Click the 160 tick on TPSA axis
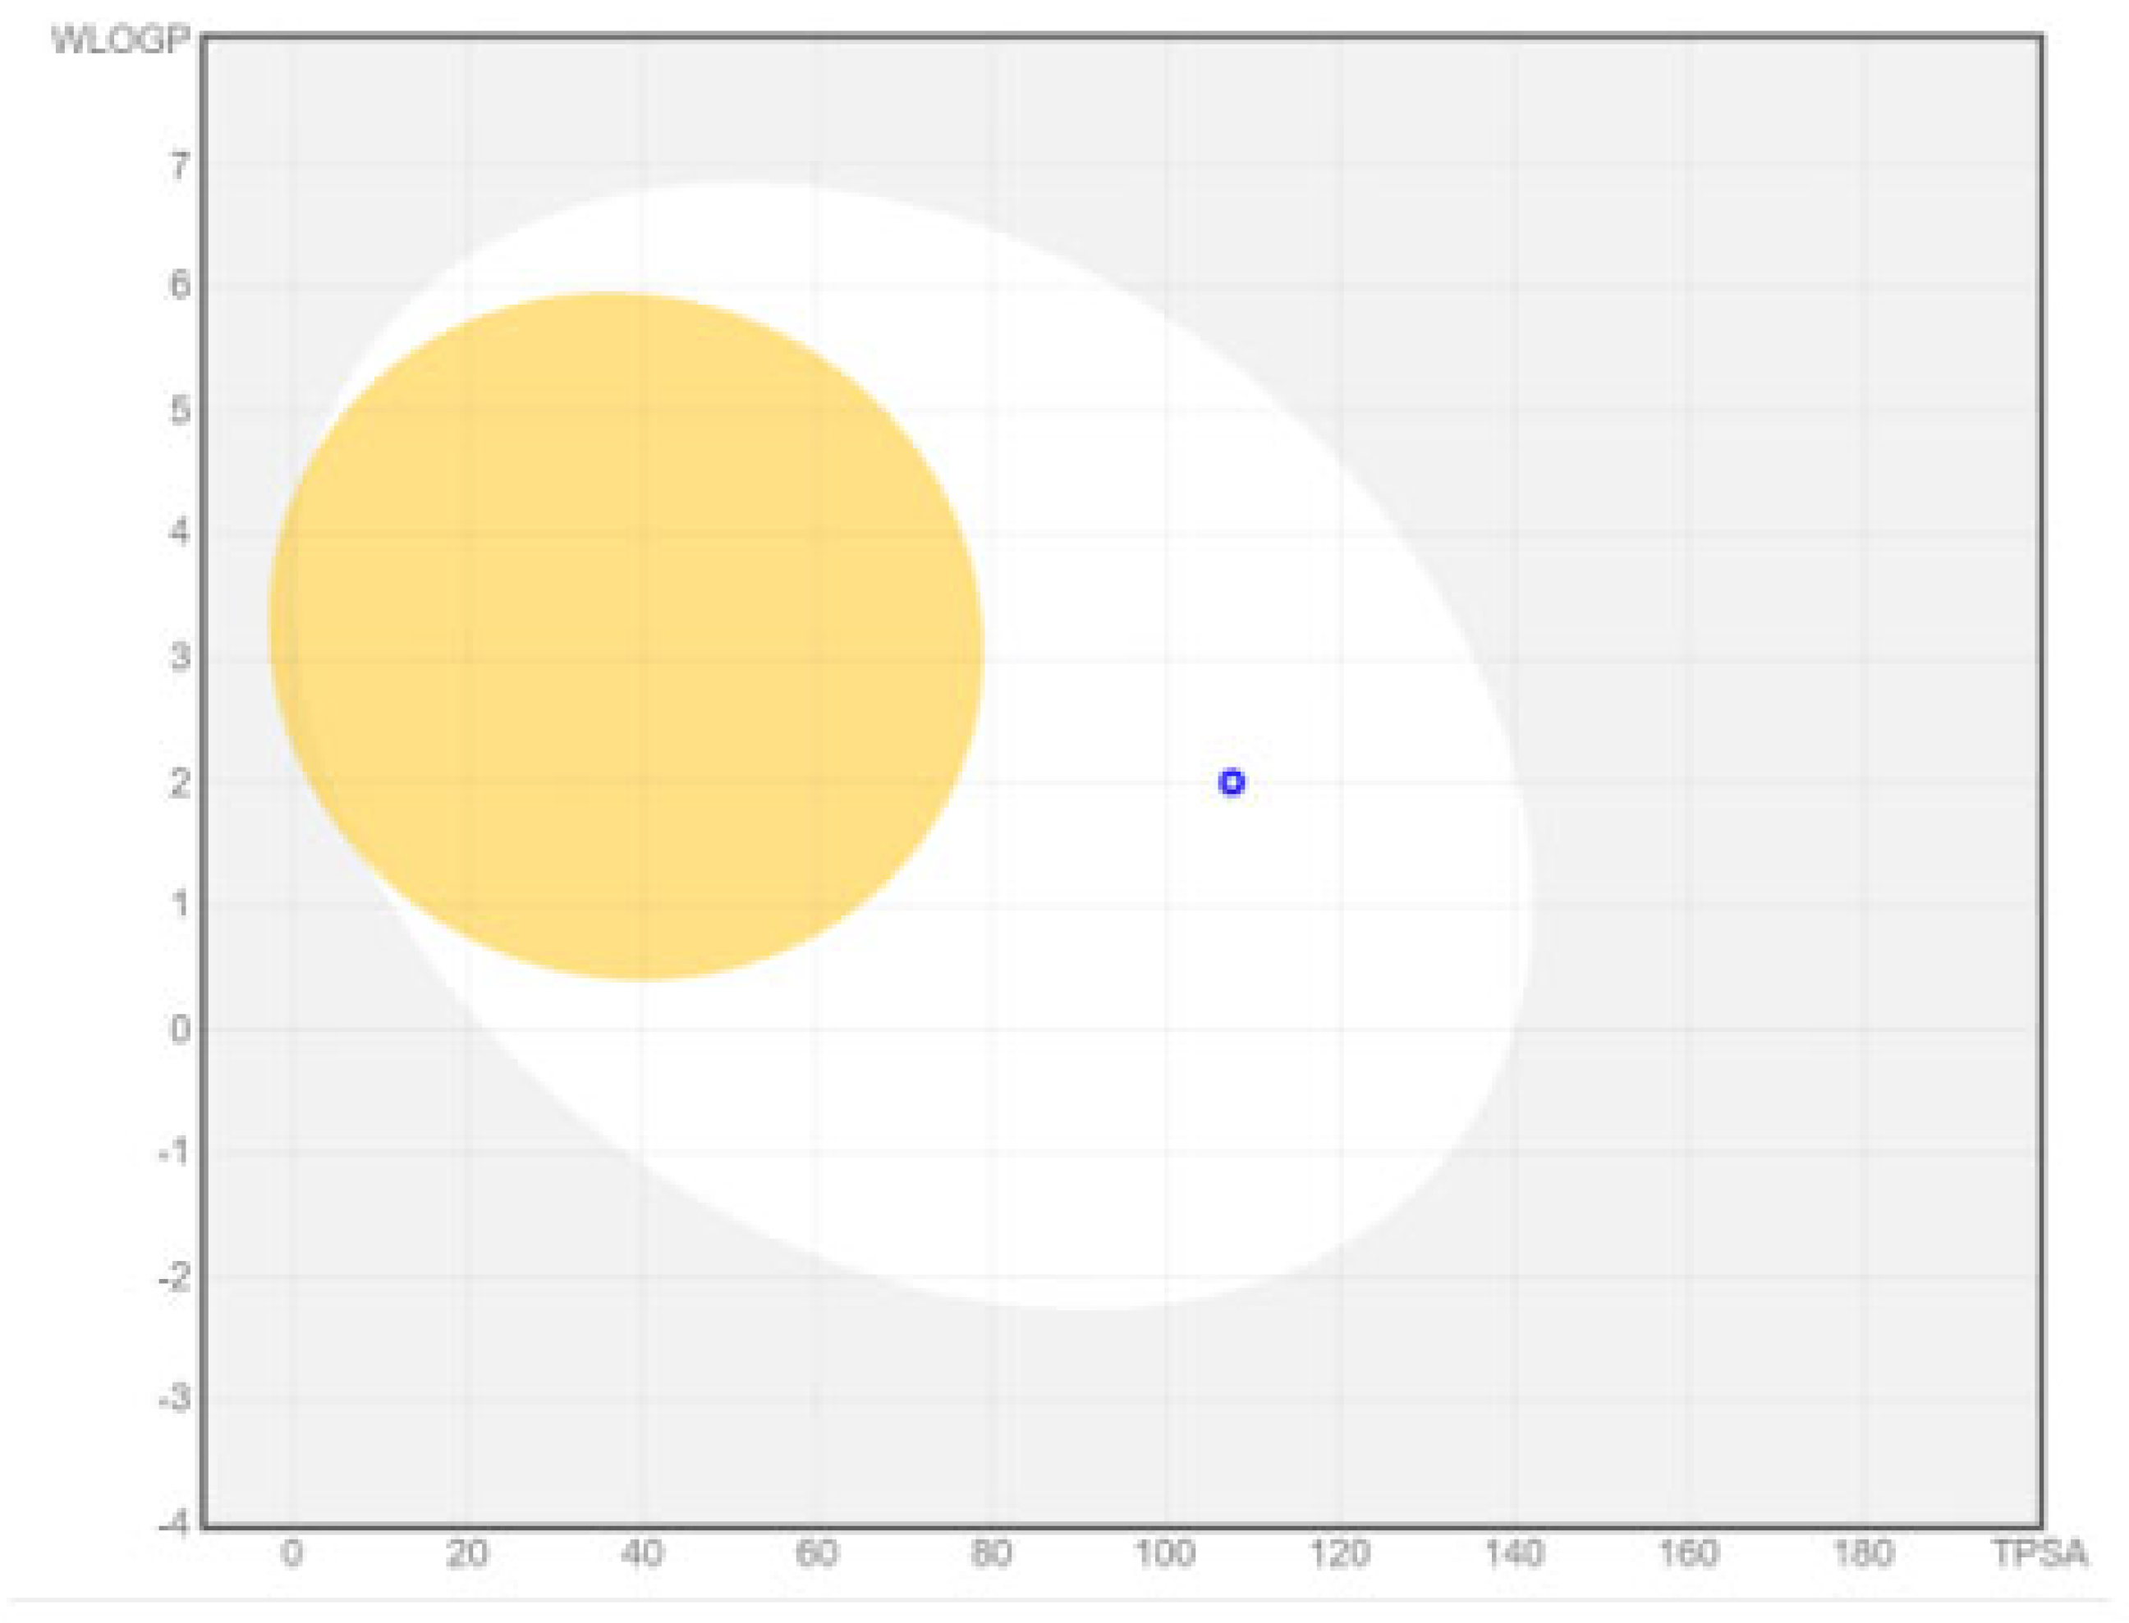Image resolution: width=2129 pixels, height=1623 pixels. click(x=1689, y=1553)
